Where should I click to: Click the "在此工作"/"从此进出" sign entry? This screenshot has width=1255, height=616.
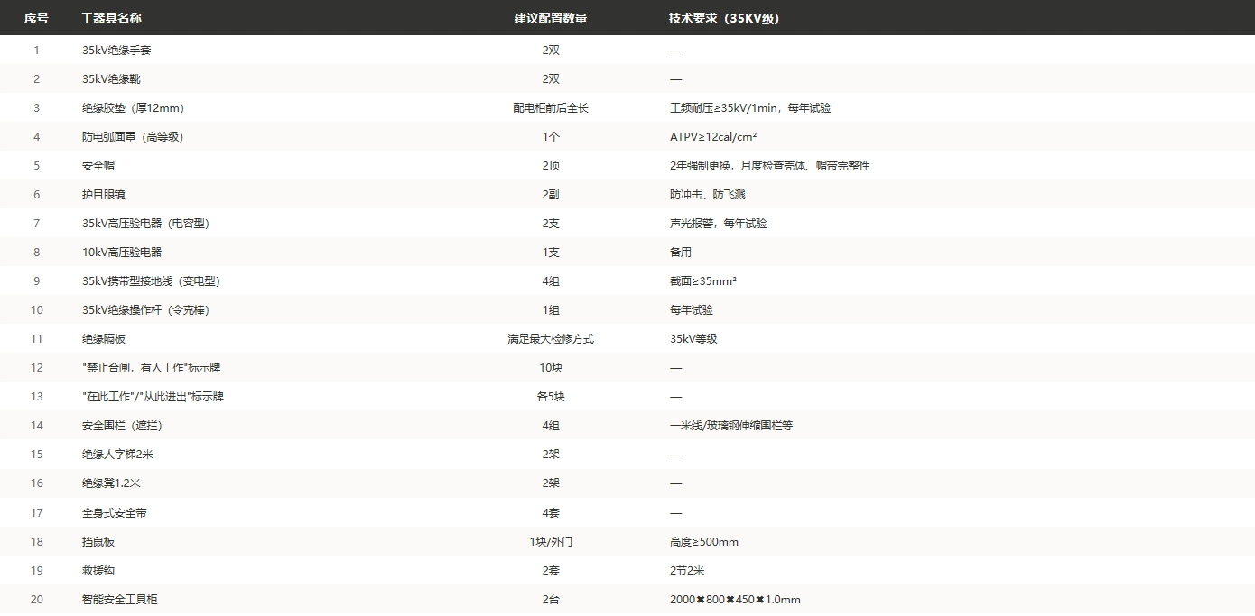click(151, 397)
